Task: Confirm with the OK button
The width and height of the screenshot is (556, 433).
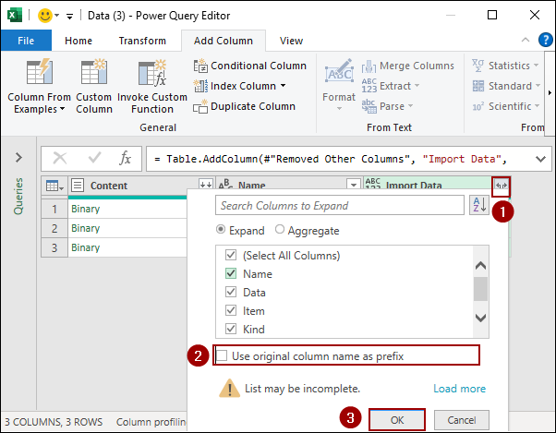Action: click(x=397, y=419)
